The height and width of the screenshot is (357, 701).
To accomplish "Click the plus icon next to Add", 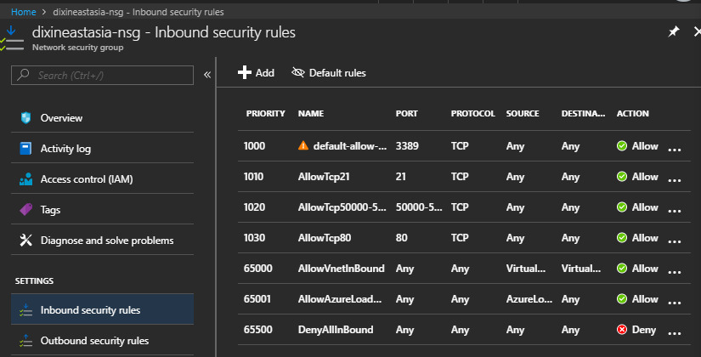I will 245,72.
